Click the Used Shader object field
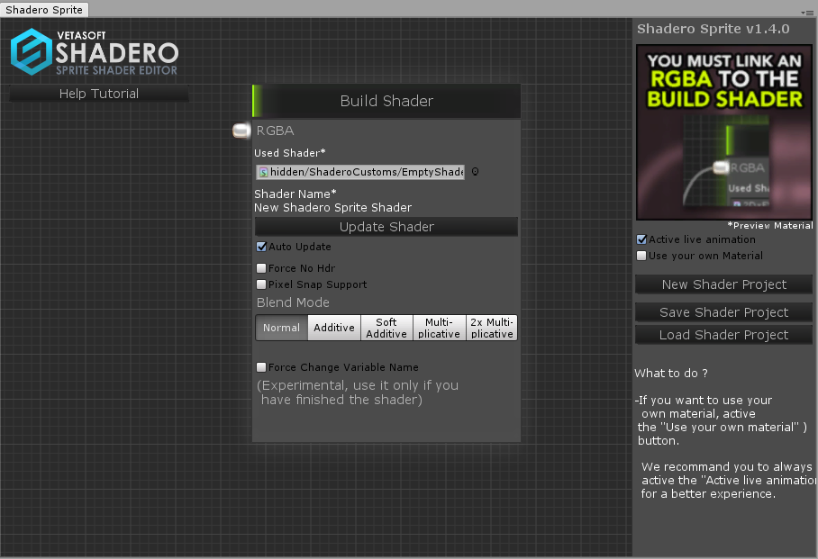Viewport: 818px width, 559px height. click(x=360, y=172)
